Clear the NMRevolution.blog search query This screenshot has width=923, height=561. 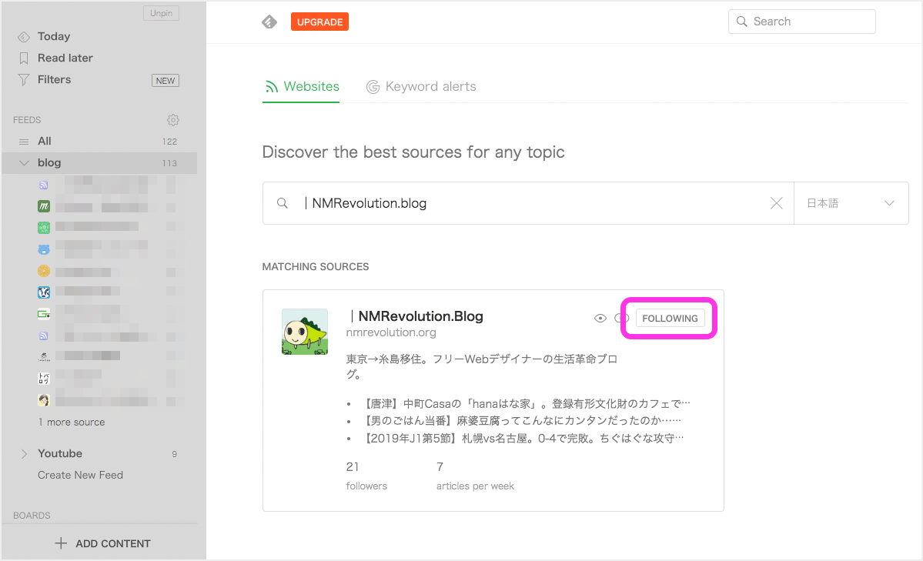point(777,203)
